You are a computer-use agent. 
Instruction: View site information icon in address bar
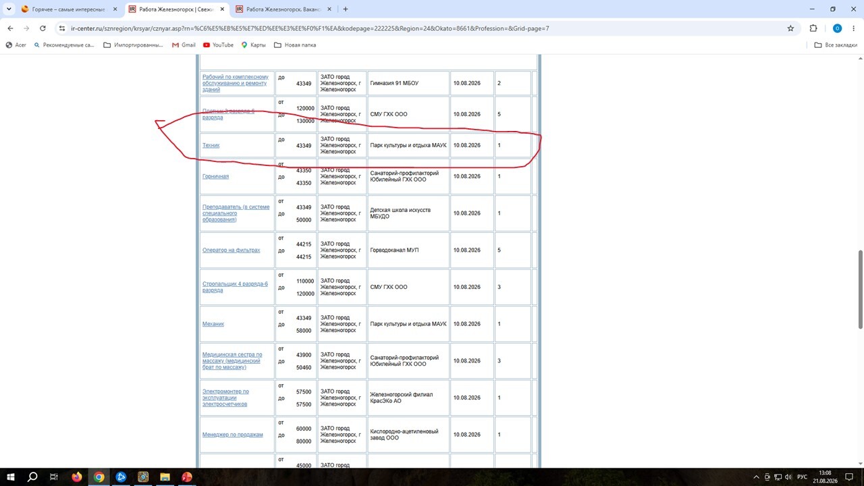click(61, 28)
